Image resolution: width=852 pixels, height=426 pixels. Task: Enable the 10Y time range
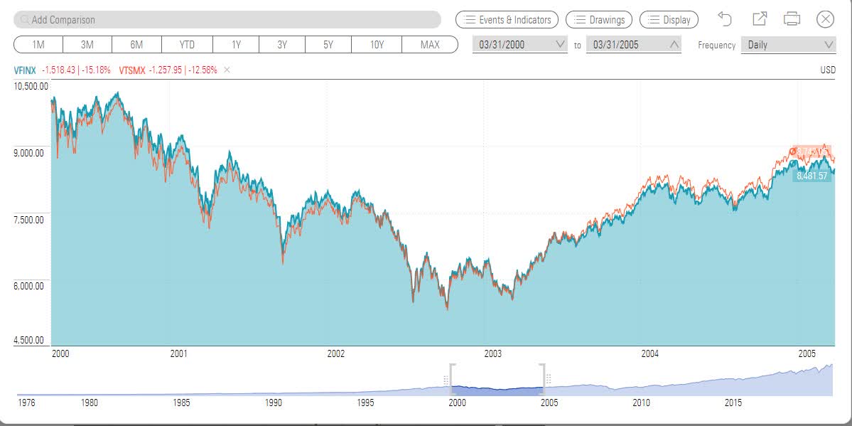tap(376, 44)
